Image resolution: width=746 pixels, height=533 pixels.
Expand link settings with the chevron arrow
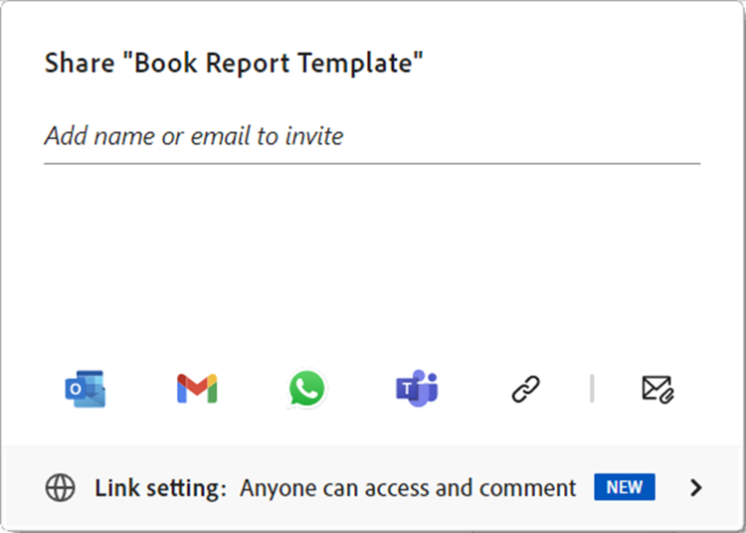[x=695, y=487]
